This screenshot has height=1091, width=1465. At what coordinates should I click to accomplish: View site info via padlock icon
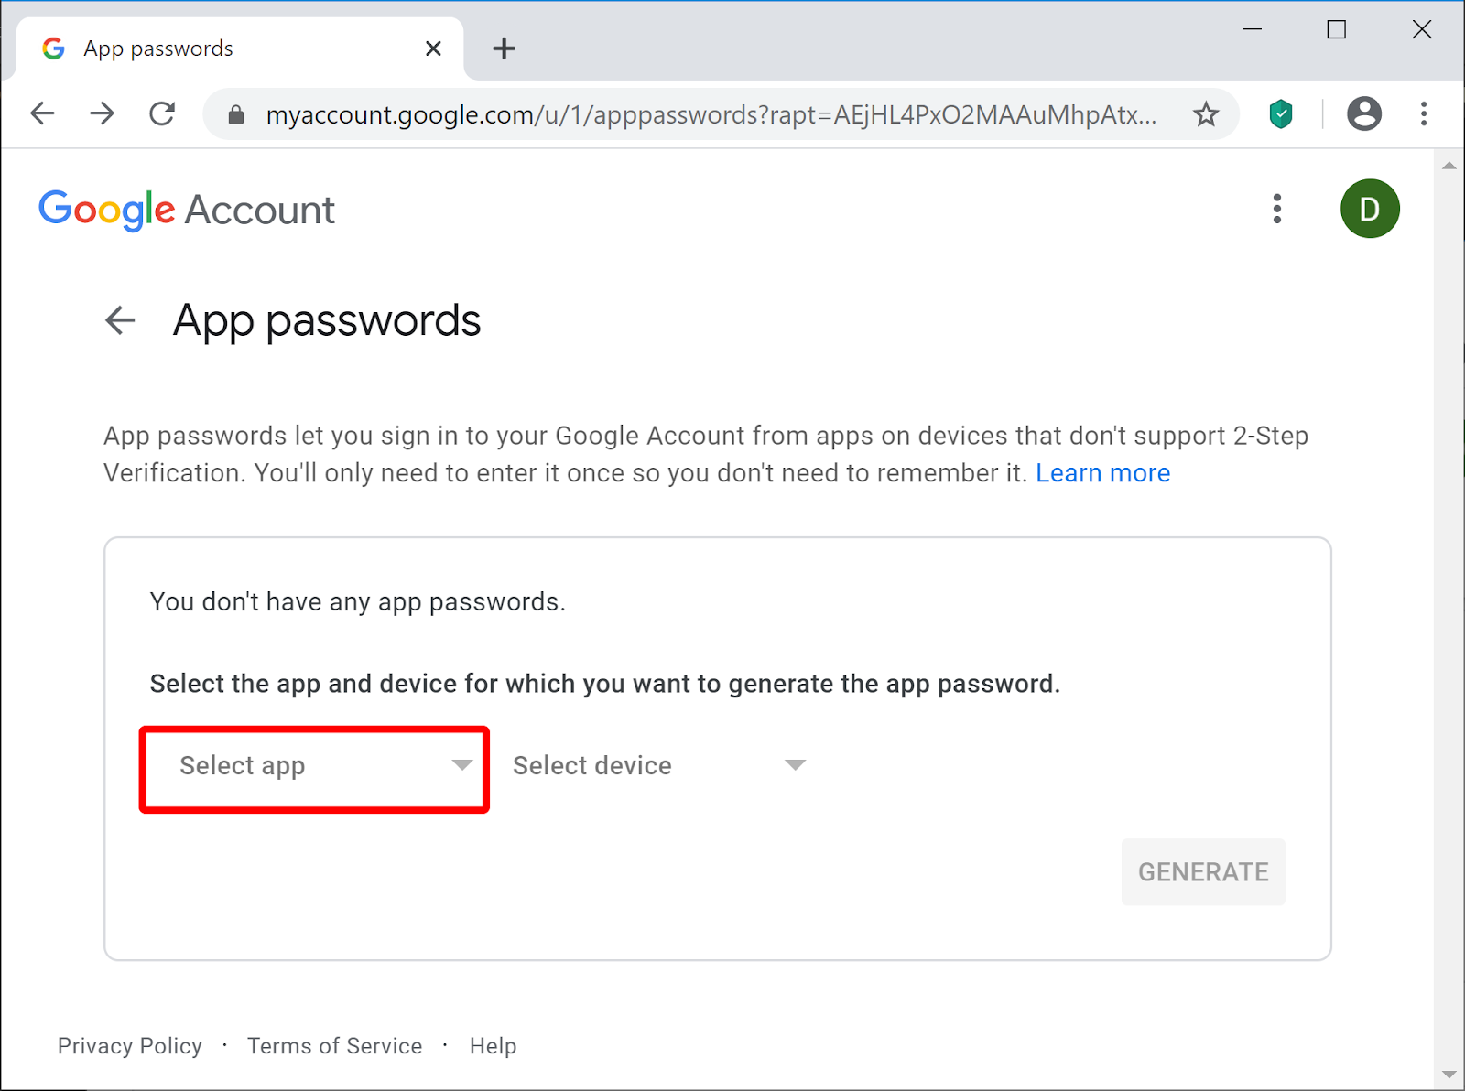click(x=236, y=114)
